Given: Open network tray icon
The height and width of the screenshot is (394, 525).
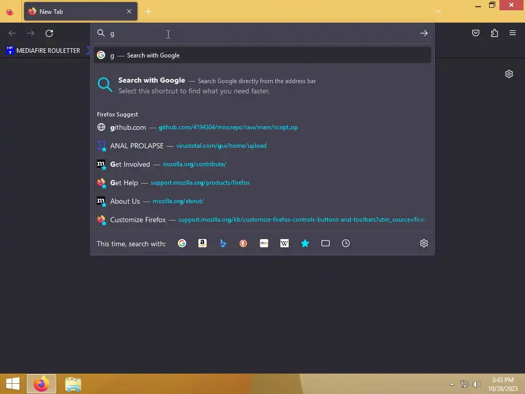Looking at the screenshot, I should [464, 384].
